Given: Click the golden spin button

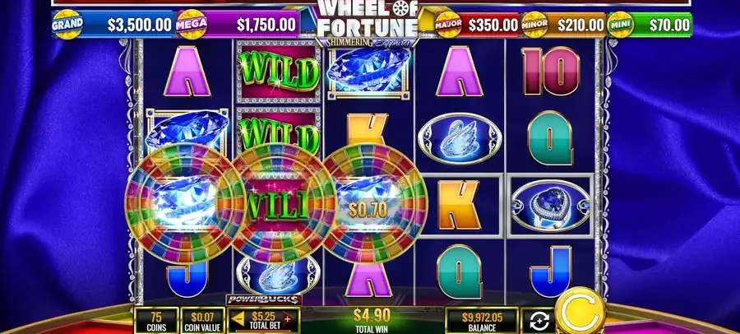Looking at the screenshot, I should 580,312.
